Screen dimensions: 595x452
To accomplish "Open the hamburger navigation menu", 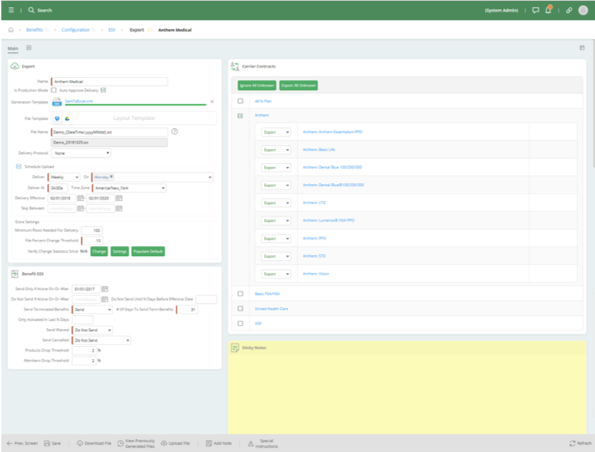I will click(11, 11).
